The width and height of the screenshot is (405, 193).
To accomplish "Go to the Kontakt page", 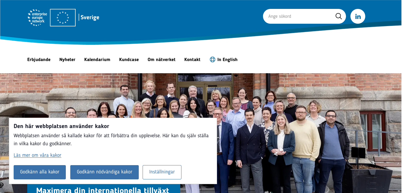I will (x=192, y=60).
